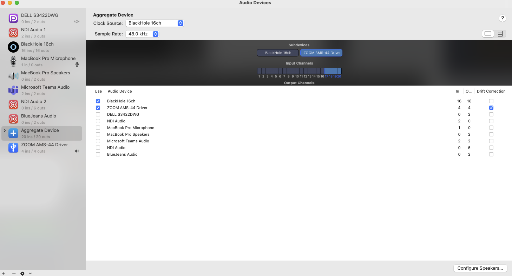The height and width of the screenshot is (276, 512).
Task: Enable Use checkbox for MacBook Pro Speakers
Action: click(x=98, y=134)
